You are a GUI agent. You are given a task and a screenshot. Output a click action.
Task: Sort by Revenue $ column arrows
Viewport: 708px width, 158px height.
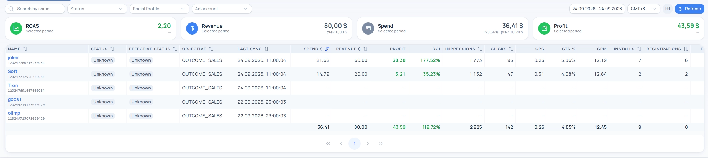(x=365, y=49)
